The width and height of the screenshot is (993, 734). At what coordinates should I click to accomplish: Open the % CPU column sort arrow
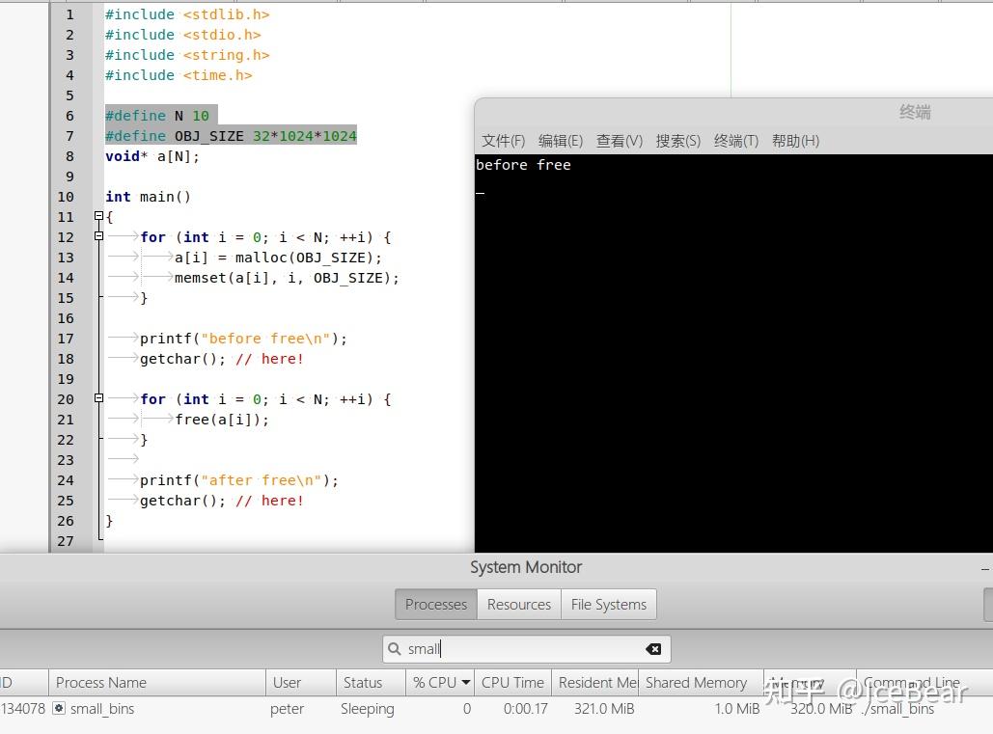[466, 682]
